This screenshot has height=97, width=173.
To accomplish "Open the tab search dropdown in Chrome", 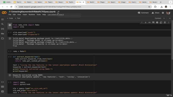I will point(171,2).
